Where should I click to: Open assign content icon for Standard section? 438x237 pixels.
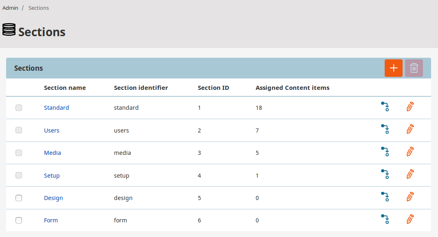[x=385, y=107]
